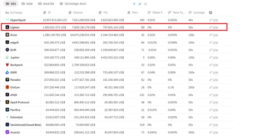Select the Drift Maker Fee -0.01% cell
The image size is (254, 138).
(x=152, y=50)
